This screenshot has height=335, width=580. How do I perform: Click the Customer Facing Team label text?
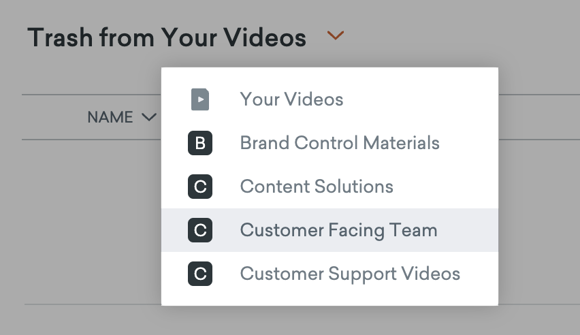pyautogui.click(x=338, y=231)
